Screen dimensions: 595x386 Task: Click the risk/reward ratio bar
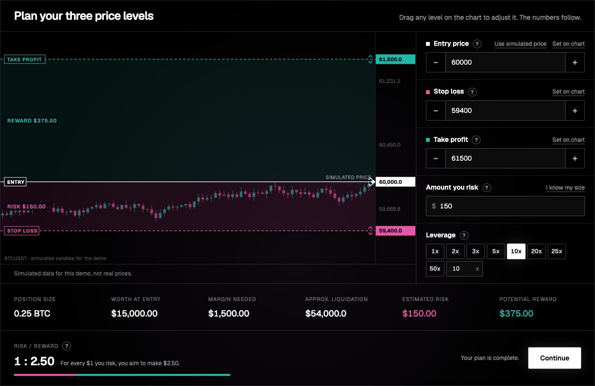[x=122, y=374]
